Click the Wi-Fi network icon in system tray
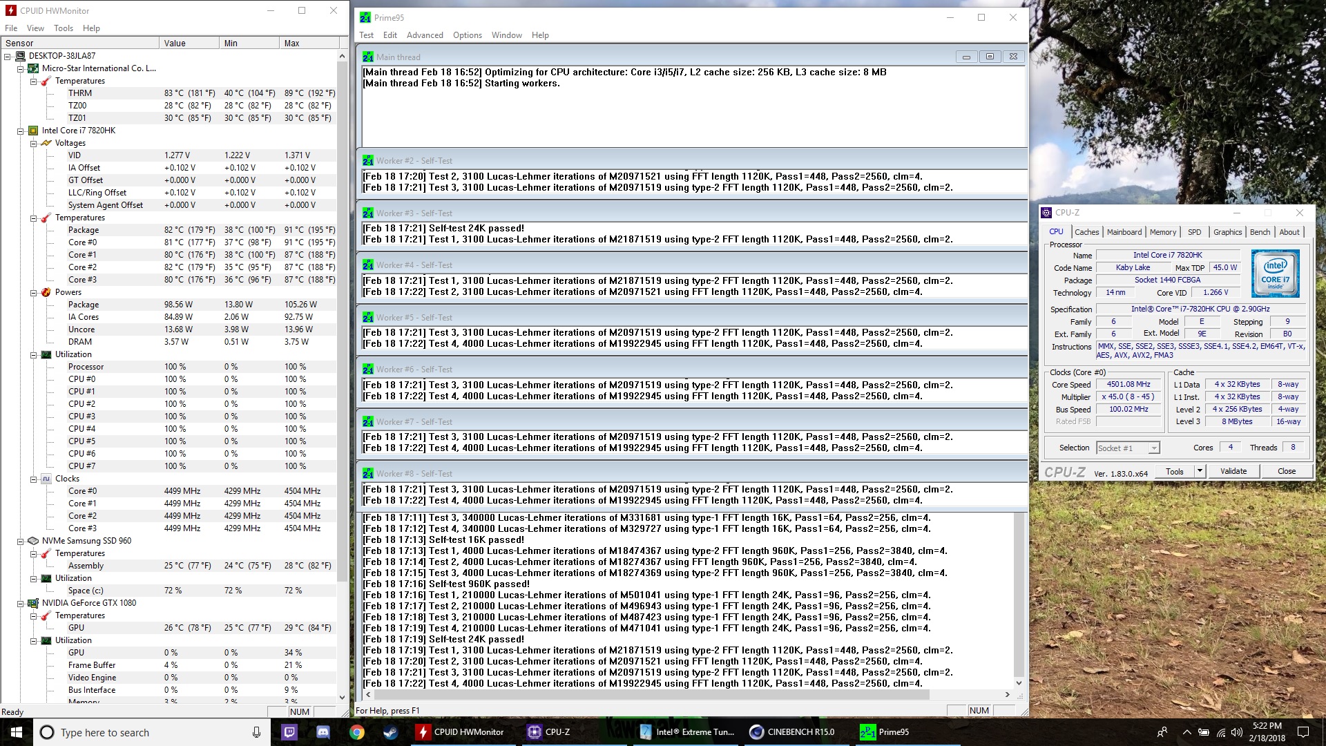This screenshot has width=1326, height=746. pyautogui.click(x=1220, y=732)
